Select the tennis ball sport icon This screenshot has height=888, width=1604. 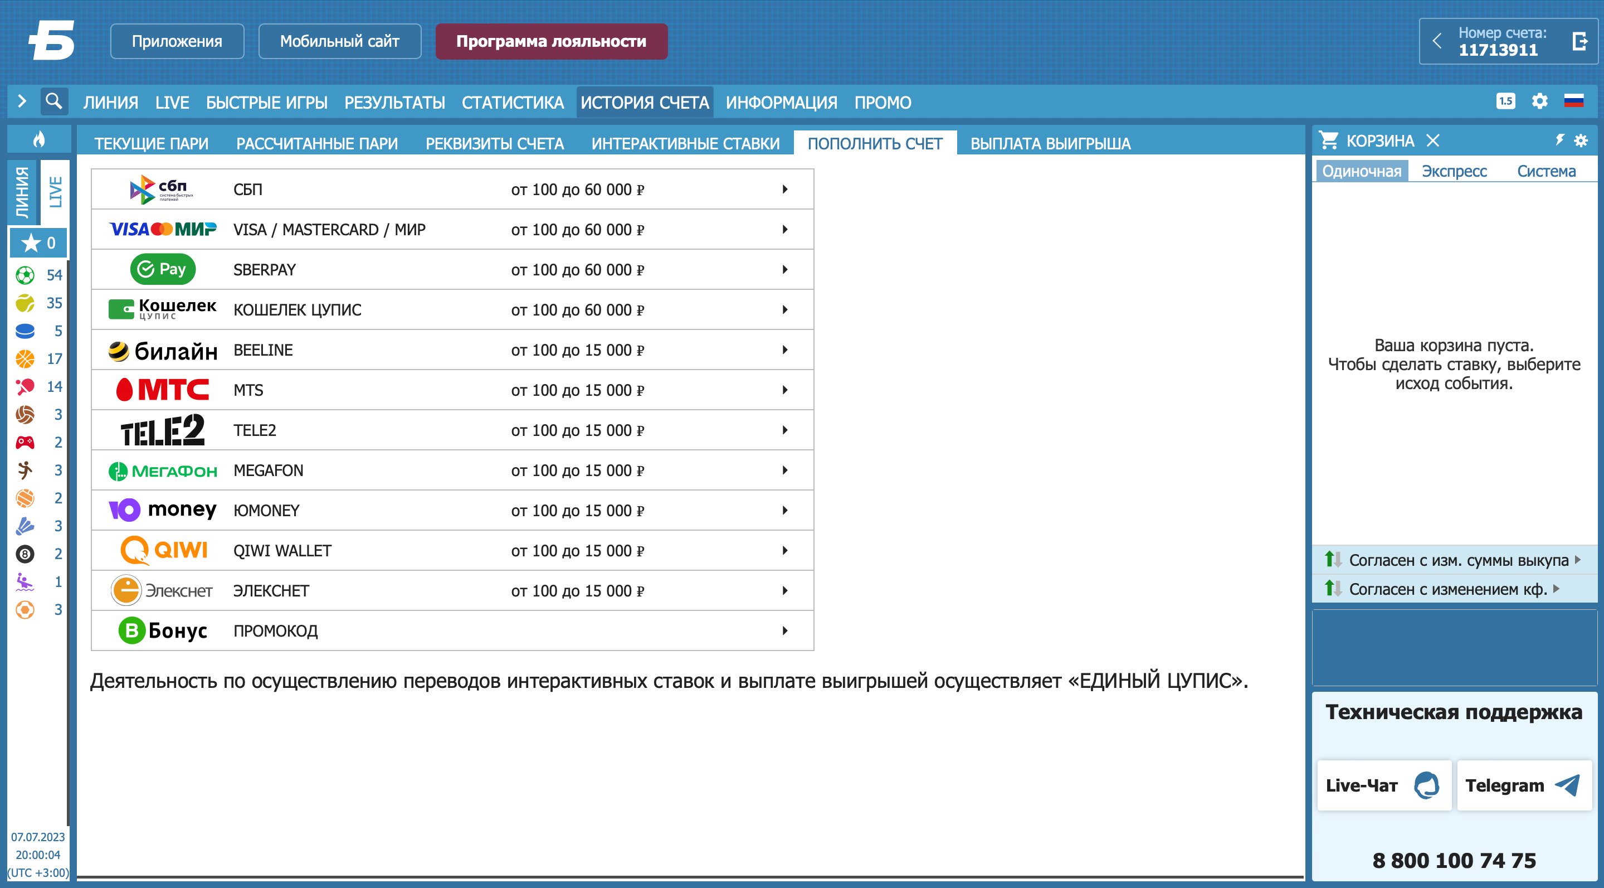coord(25,303)
